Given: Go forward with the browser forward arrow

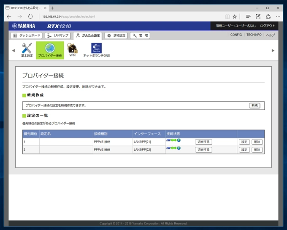Looking at the screenshot, I should pos(19,16).
